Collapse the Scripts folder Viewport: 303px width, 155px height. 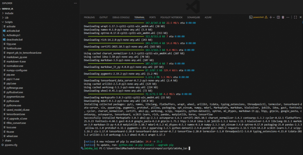click(8, 22)
